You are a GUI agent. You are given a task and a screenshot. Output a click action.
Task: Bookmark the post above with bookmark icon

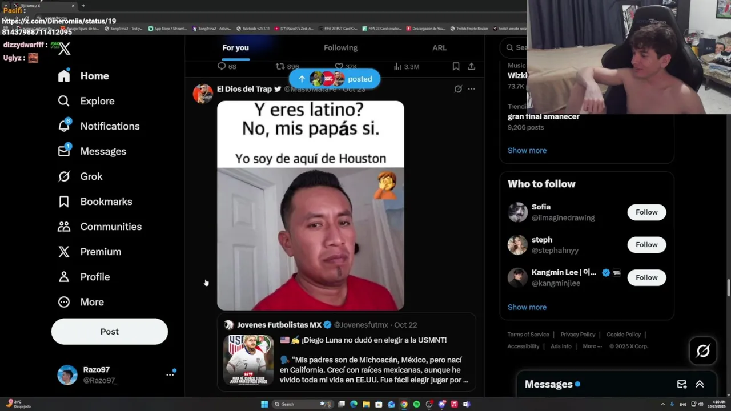point(456,66)
